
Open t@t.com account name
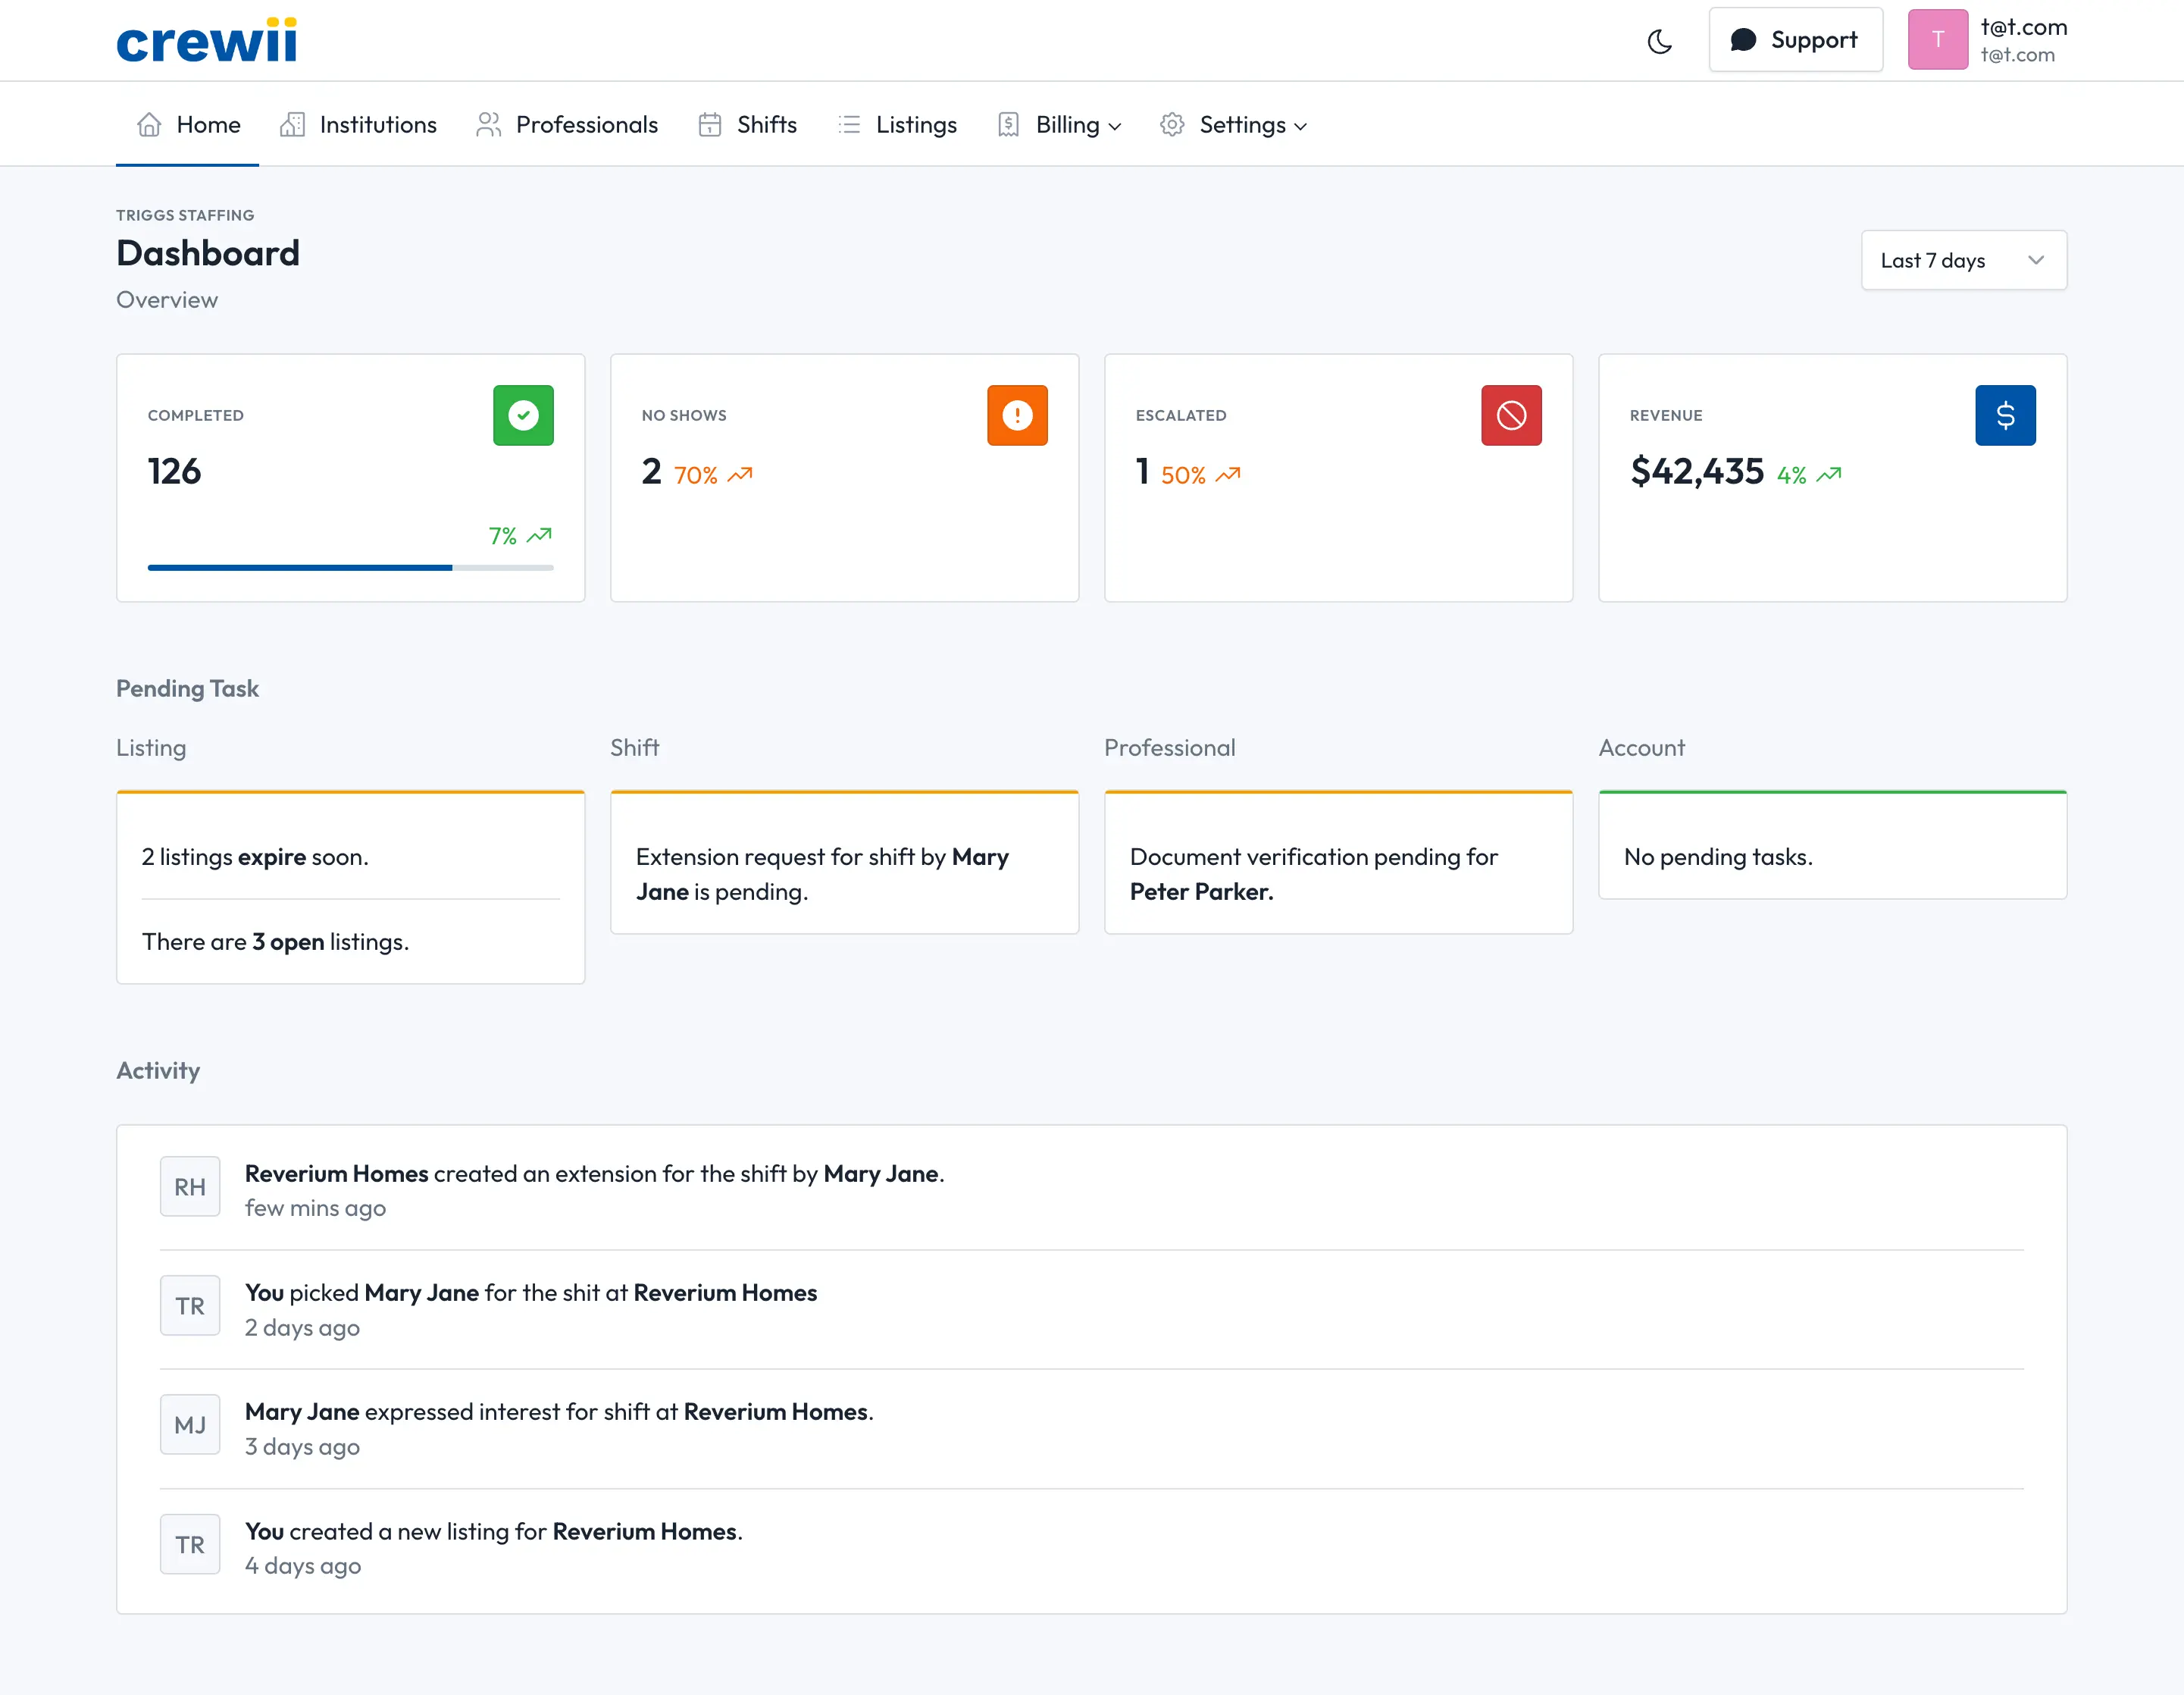click(2023, 27)
